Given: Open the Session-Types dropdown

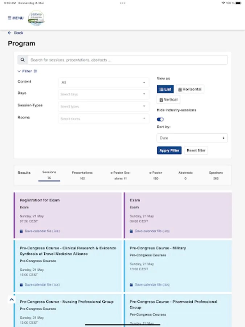Looking at the screenshot, I should (x=103, y=106).
